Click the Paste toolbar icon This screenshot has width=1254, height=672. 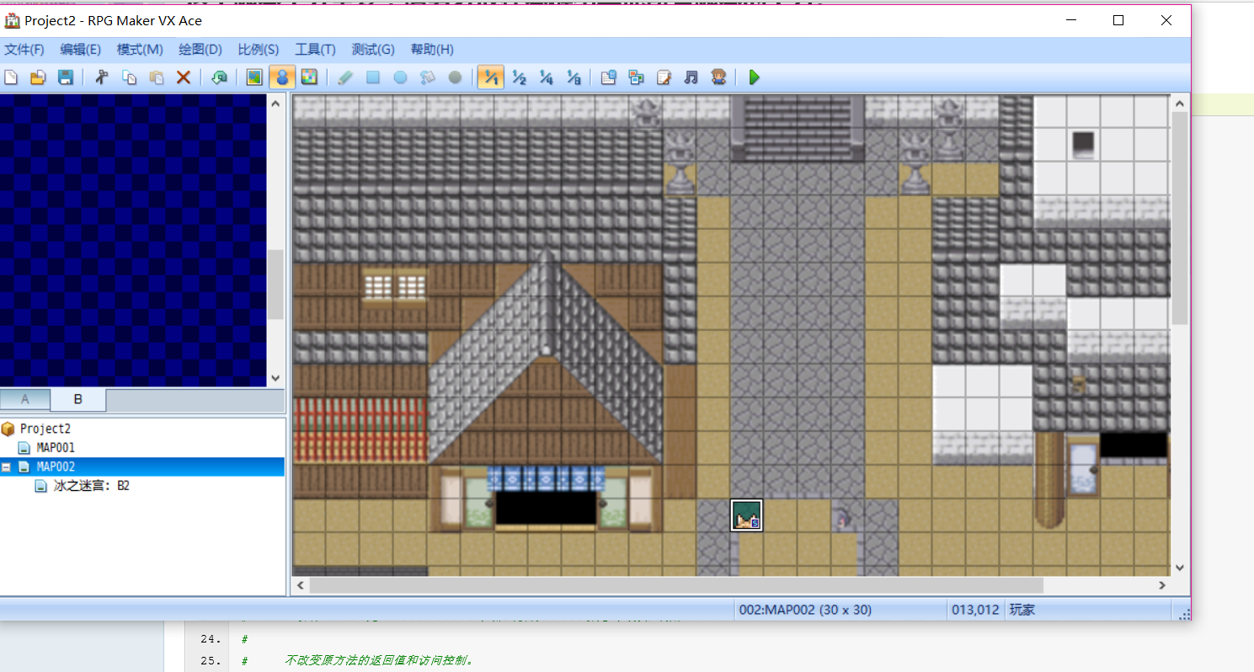click(x=156, y=77)
